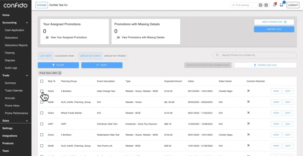The width and height of the screenshot is (303, 156).
Task: Open Settings in sidebar
Action: pos(7,128)
